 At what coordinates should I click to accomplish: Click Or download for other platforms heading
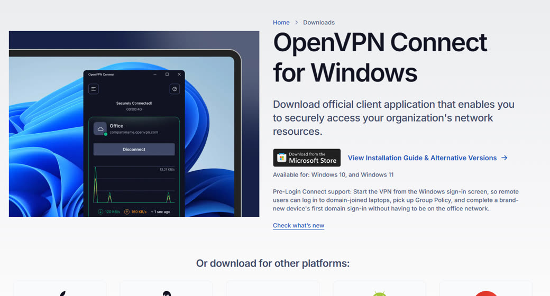(x=273, y=263)
